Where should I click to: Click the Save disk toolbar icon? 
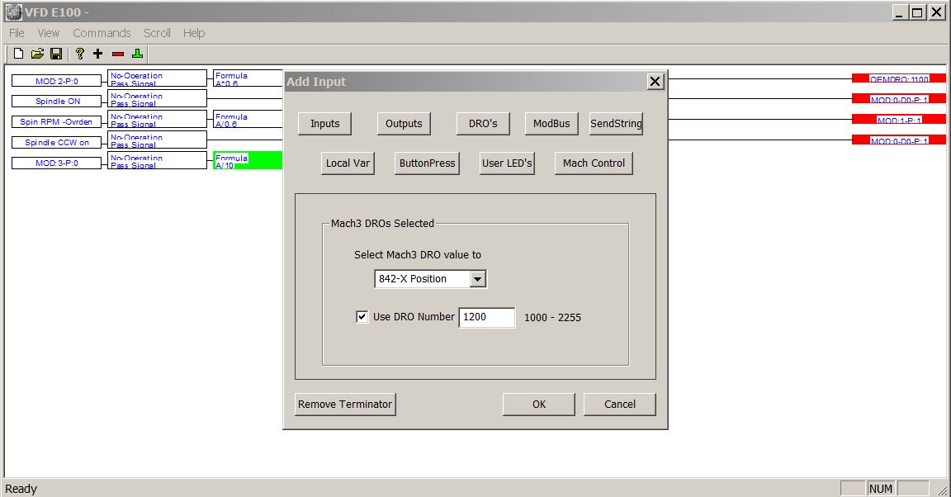pos(56,54)
